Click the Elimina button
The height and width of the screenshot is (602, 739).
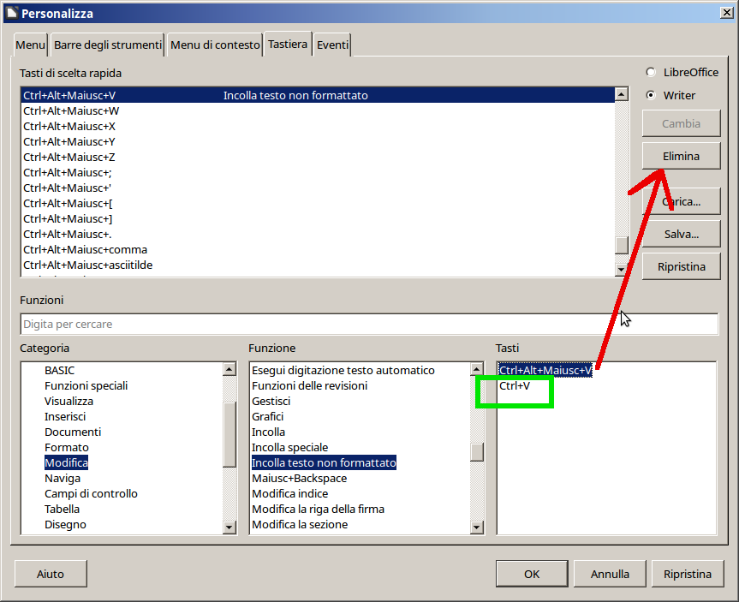[x=681, y=156]
